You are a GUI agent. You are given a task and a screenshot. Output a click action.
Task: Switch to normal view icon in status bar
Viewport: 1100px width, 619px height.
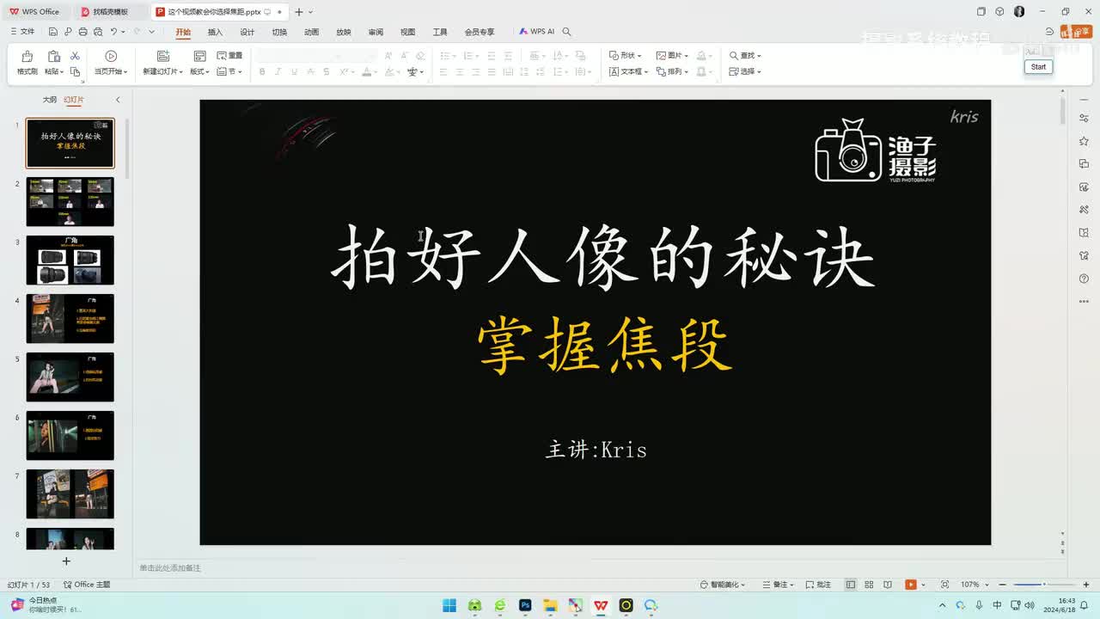tap(851, 585)
